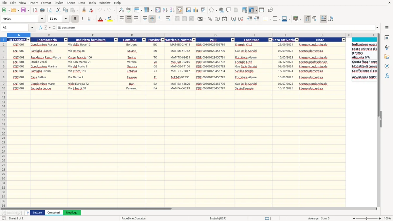Toggle Center Horizontally alignment
Viewport: 393px width, 221px height.
(129, 19)
